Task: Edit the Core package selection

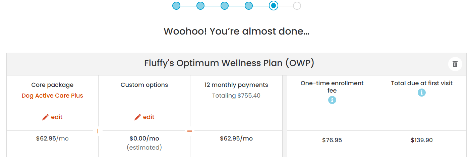Action: (52, 117)
